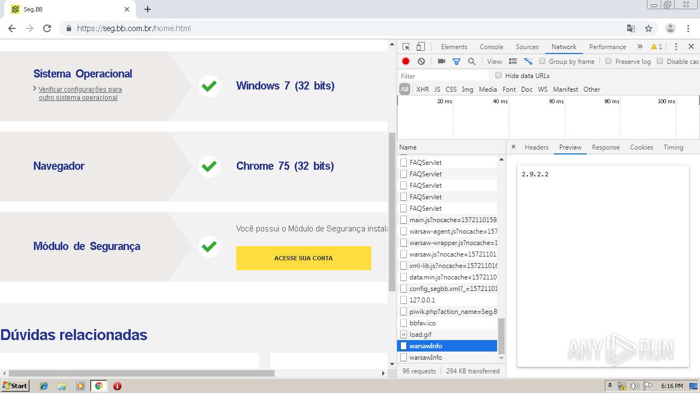Click the inspect element picker icon

[406, 47]
